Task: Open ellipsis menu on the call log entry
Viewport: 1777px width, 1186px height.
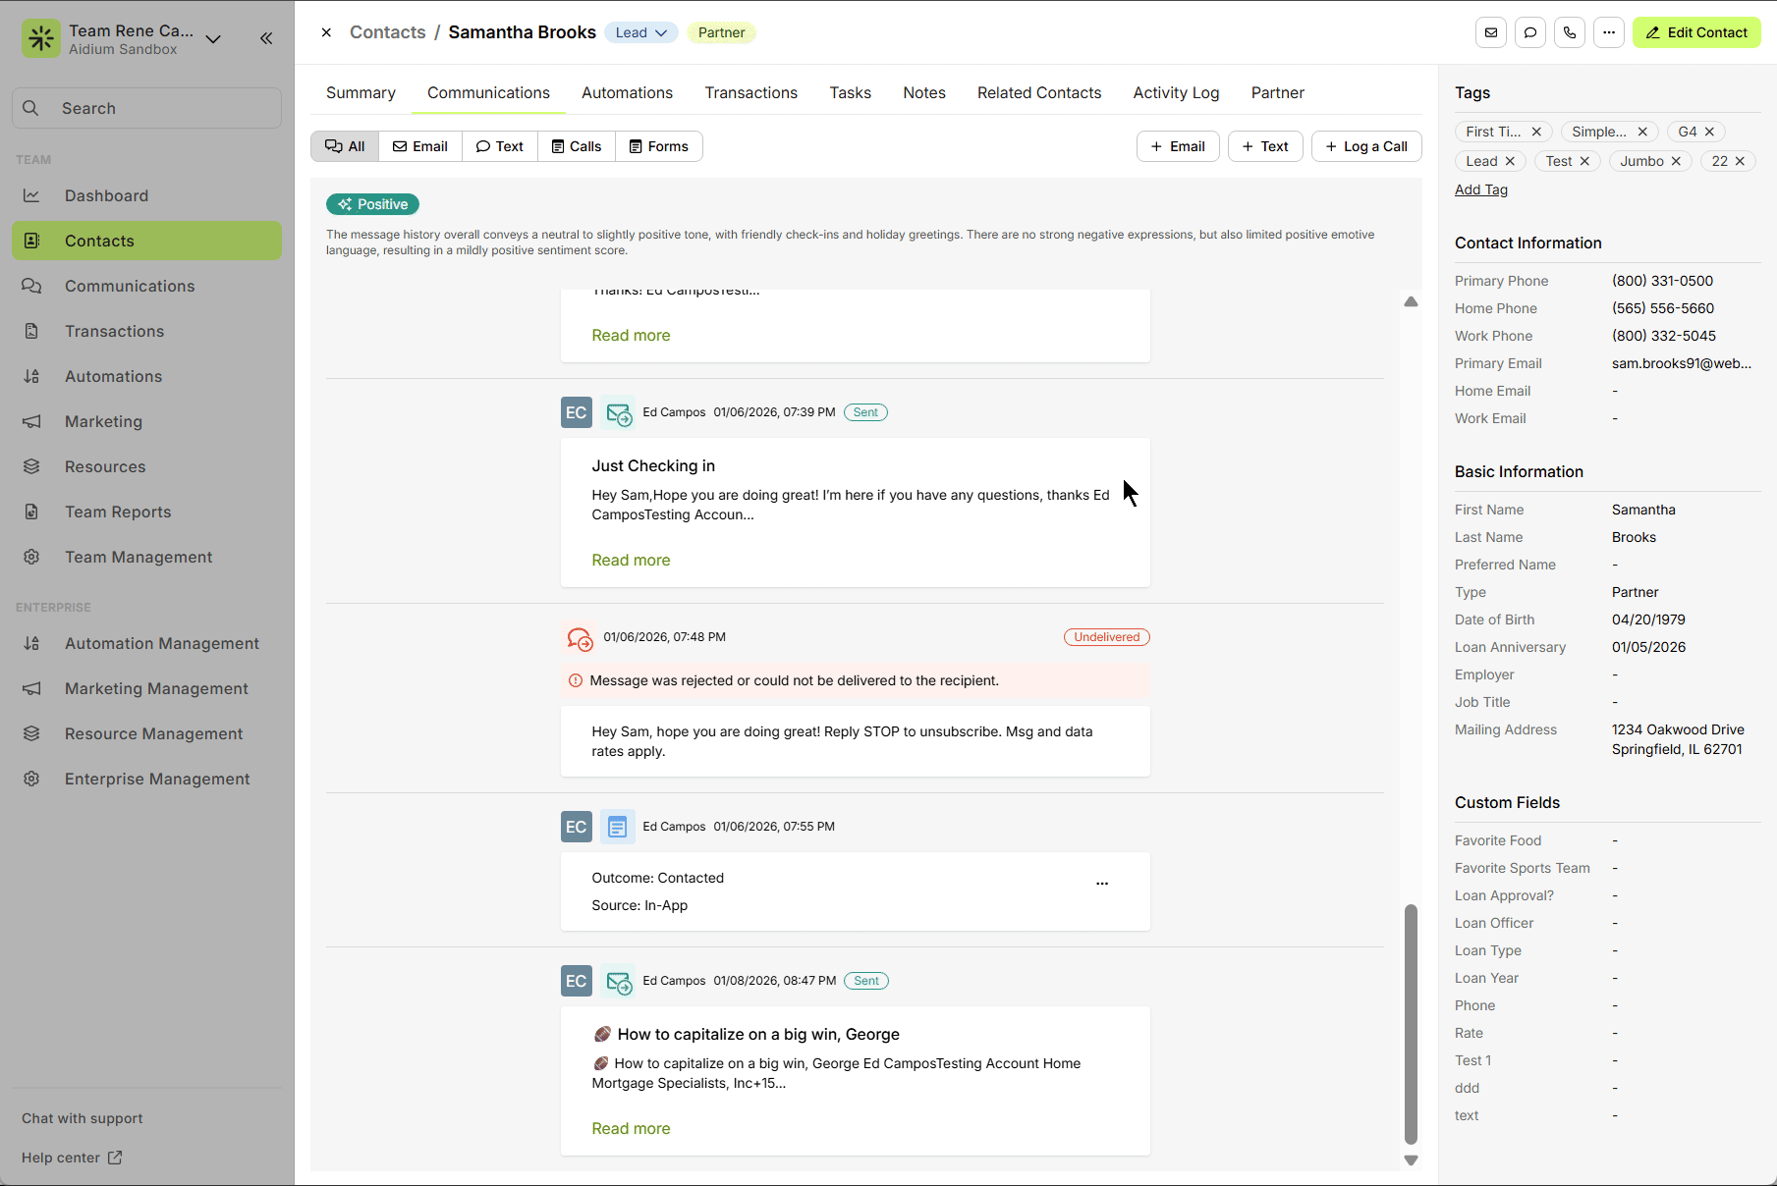Action: [x=1102, y=884]
